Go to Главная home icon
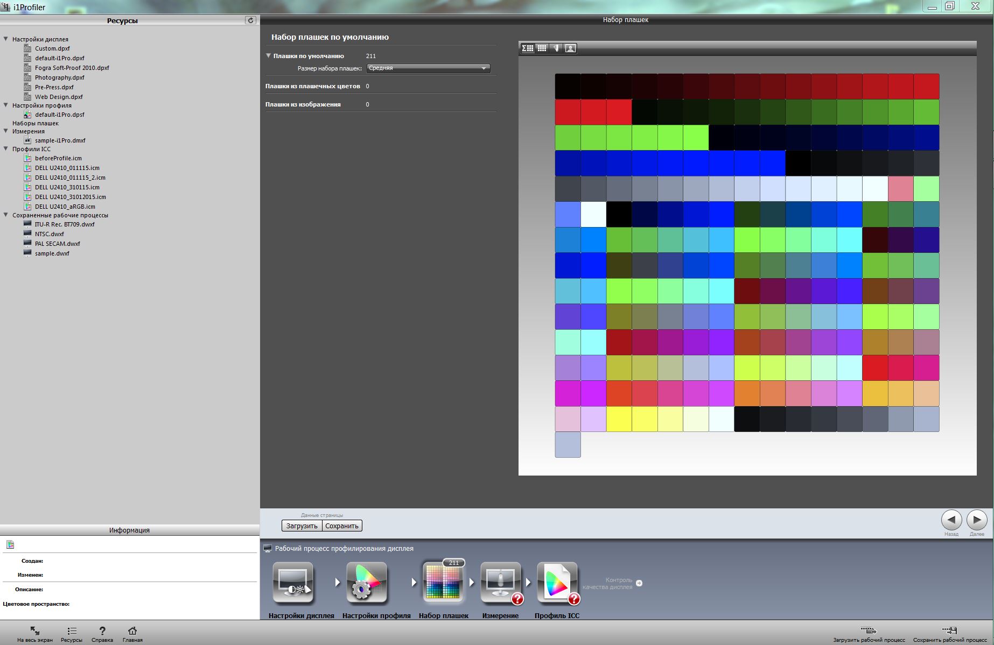This screenshot has width=994, height=645. pyautogui.click(x=132, y=631)
